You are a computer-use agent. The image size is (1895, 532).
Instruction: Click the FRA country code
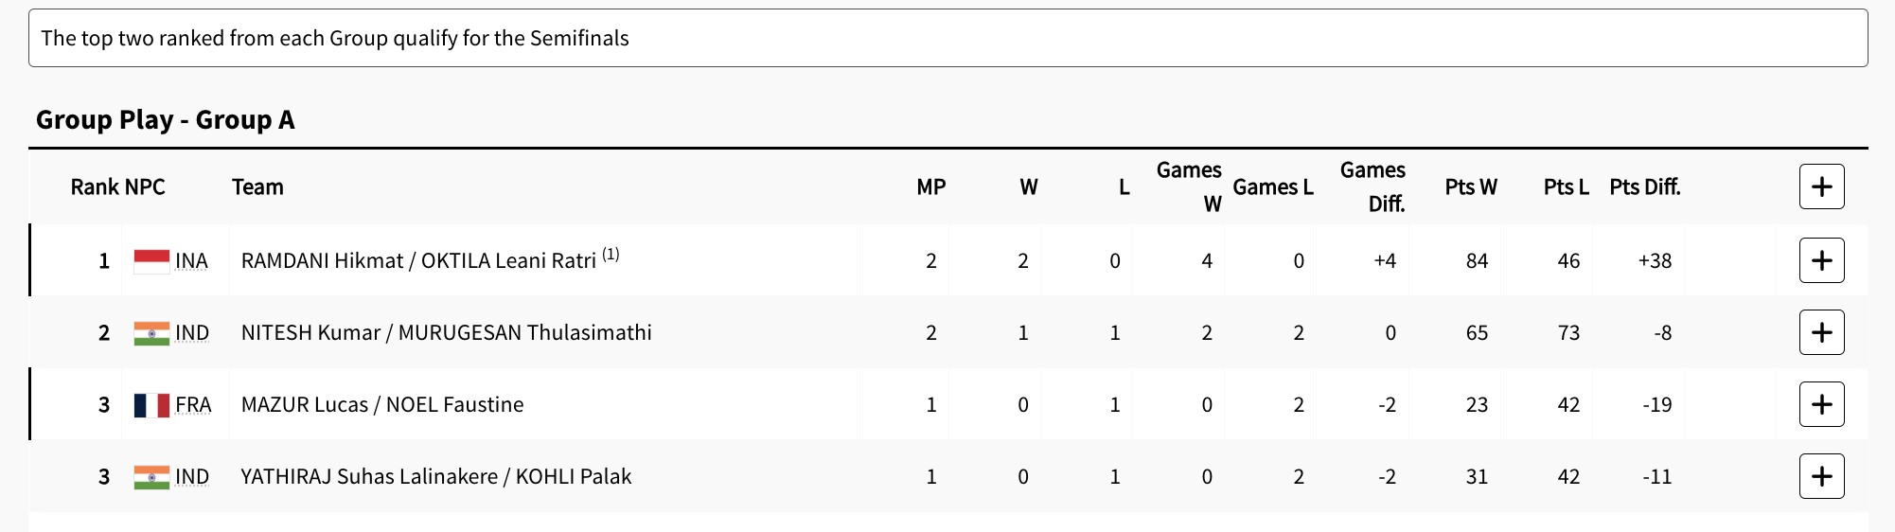(x=193, y=405)
